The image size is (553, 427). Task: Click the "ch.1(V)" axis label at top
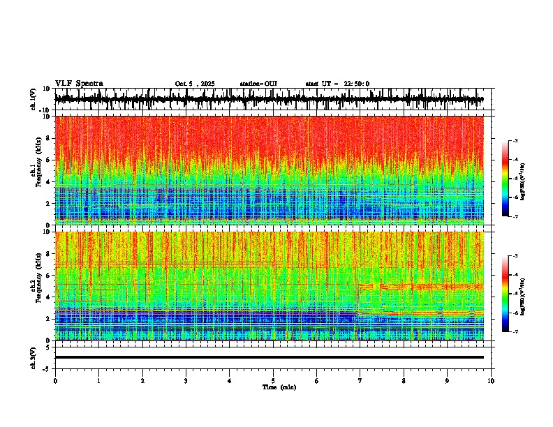[34, 99]
